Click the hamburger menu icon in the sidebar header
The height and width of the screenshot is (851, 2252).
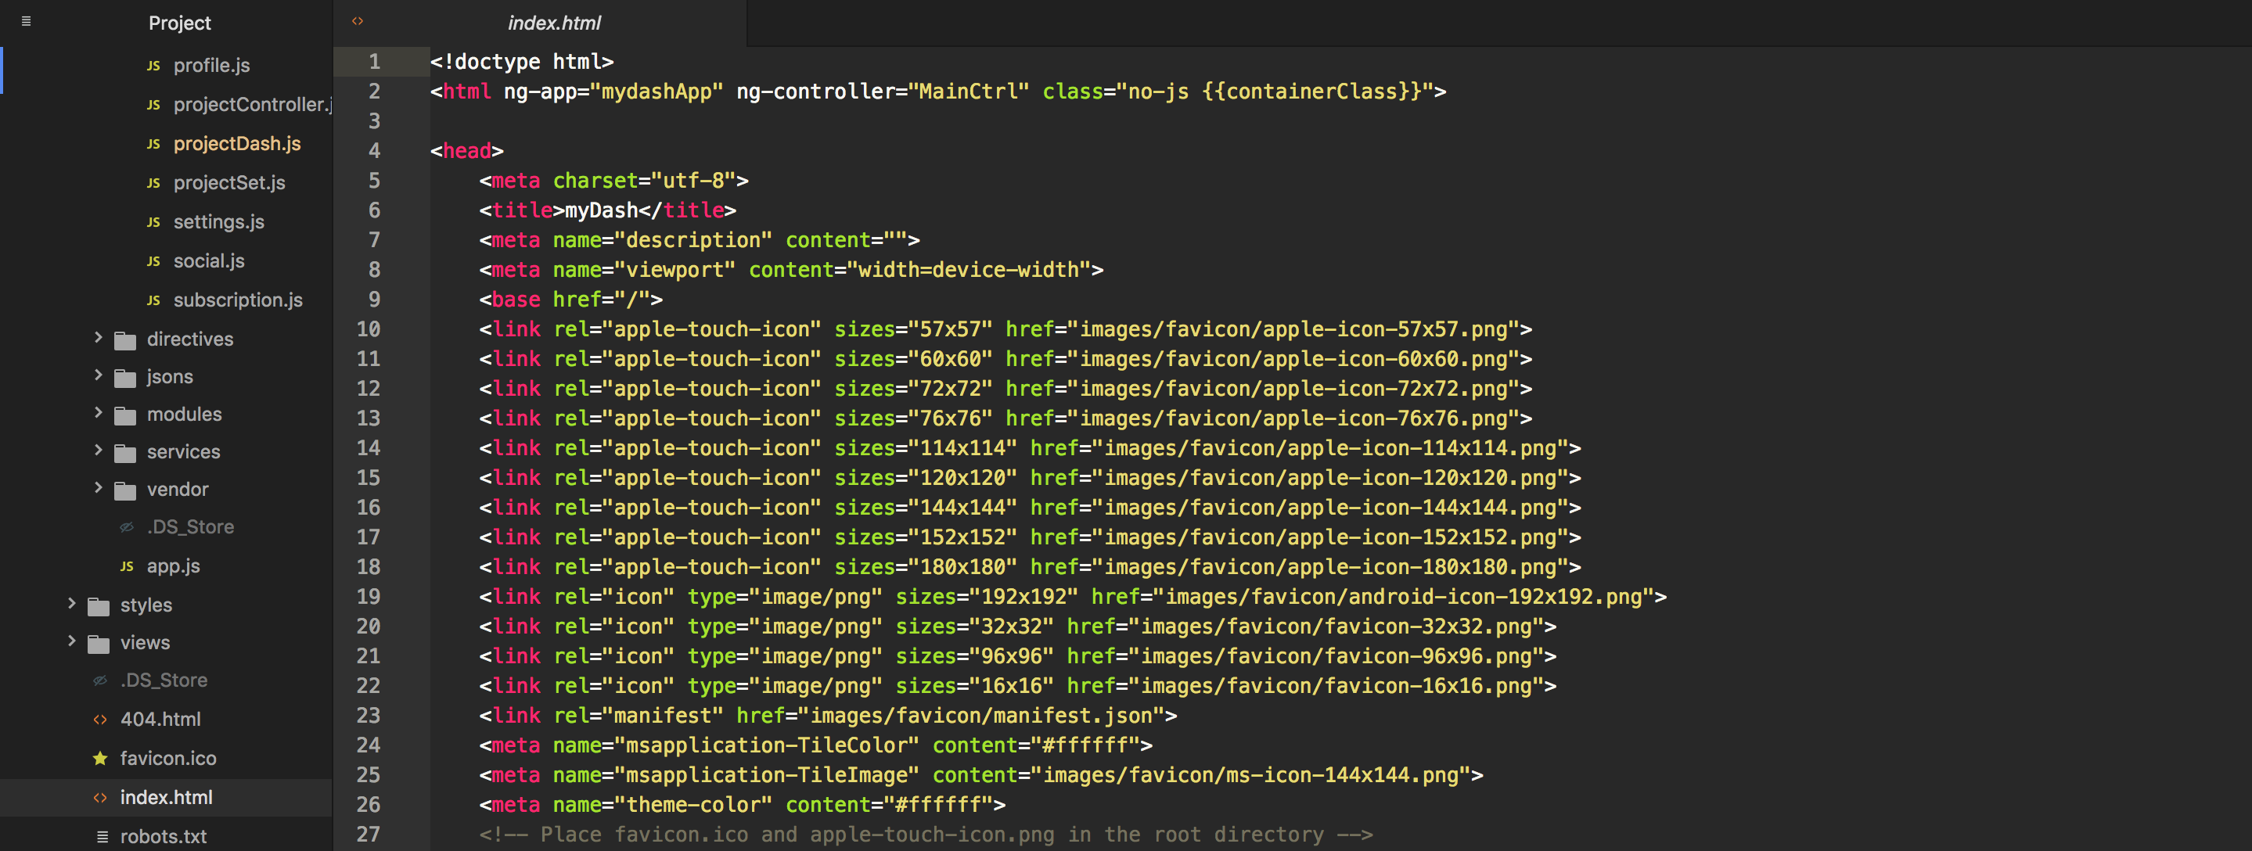pos(27,21)
